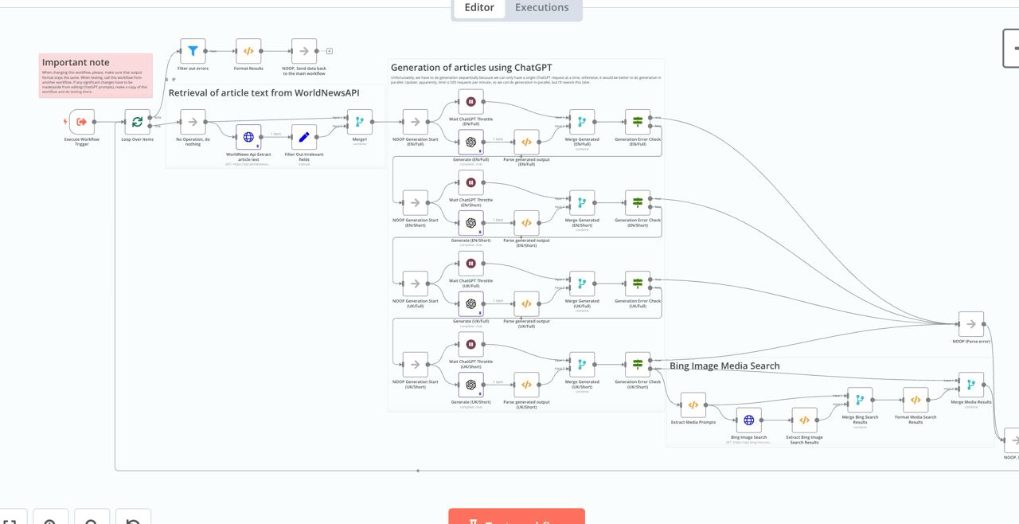Switch to the Editor tab
This screenshot has height=524, width=1019.
tap(479, 8)
